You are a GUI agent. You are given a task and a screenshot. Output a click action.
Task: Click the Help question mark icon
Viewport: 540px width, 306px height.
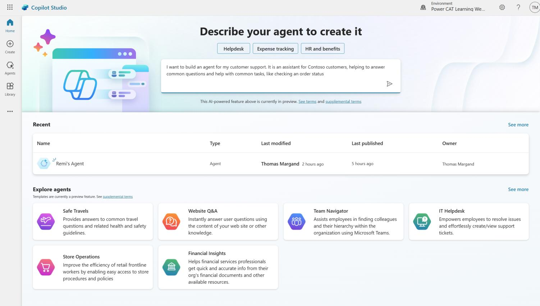[x=518, y=7]
